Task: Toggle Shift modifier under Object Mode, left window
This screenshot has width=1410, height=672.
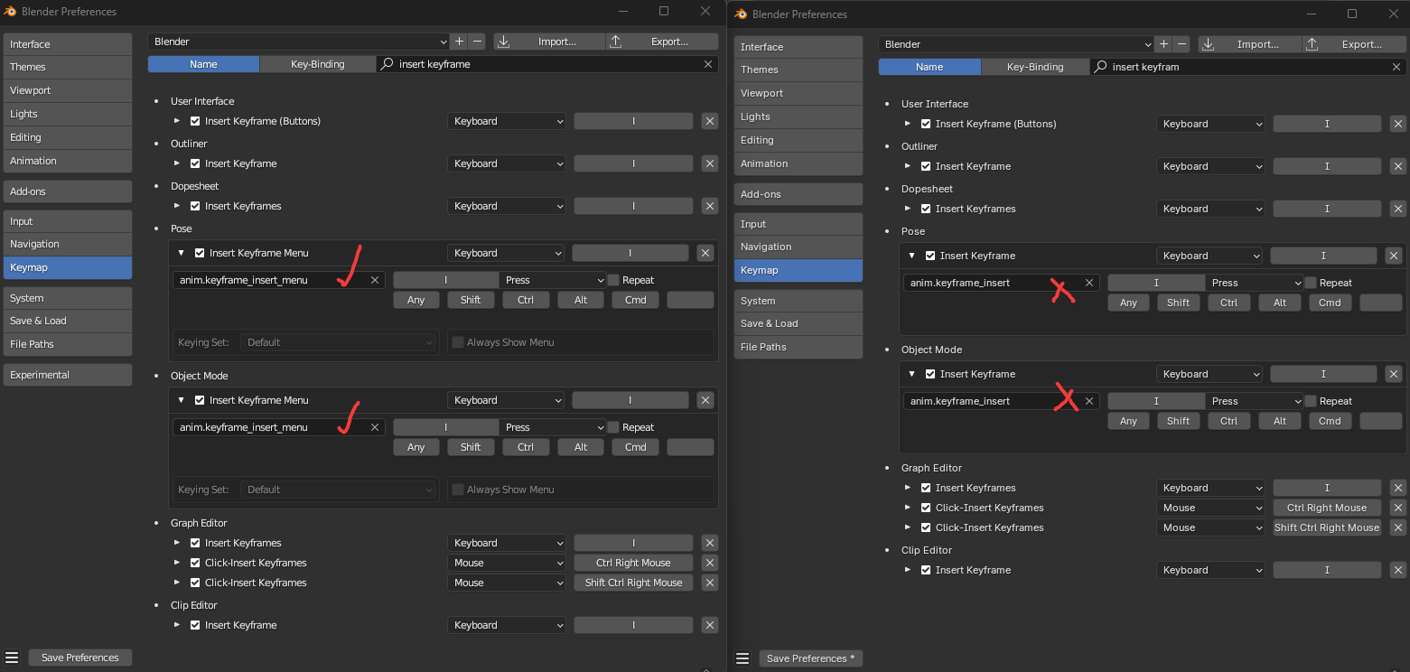Action: (471, 447)
